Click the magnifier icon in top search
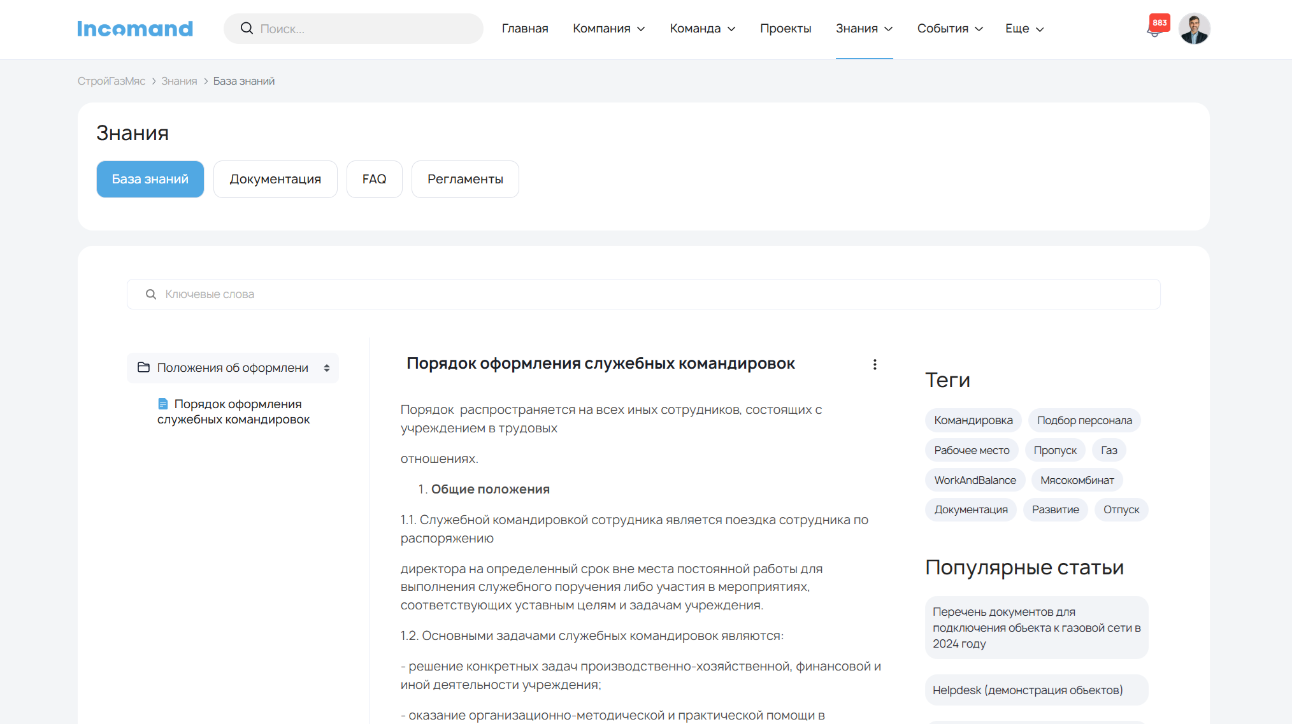 (247, 28)
